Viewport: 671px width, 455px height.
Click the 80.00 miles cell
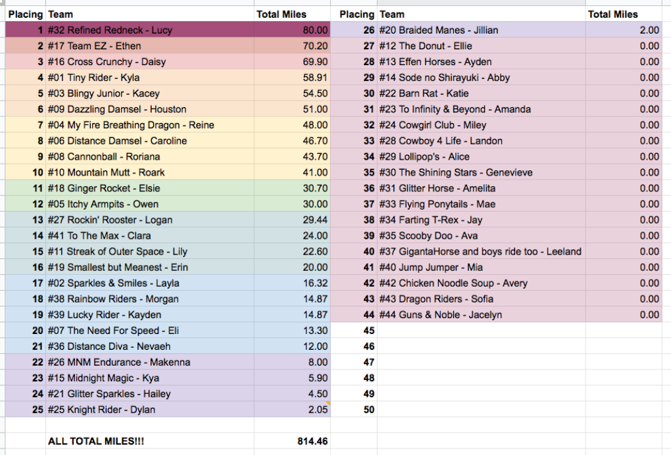[x=292, y=30]
